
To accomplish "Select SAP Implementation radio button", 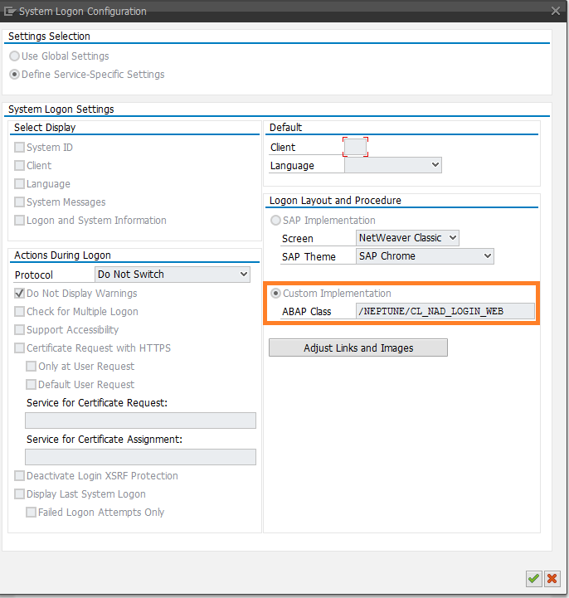I will click(276, 221).
